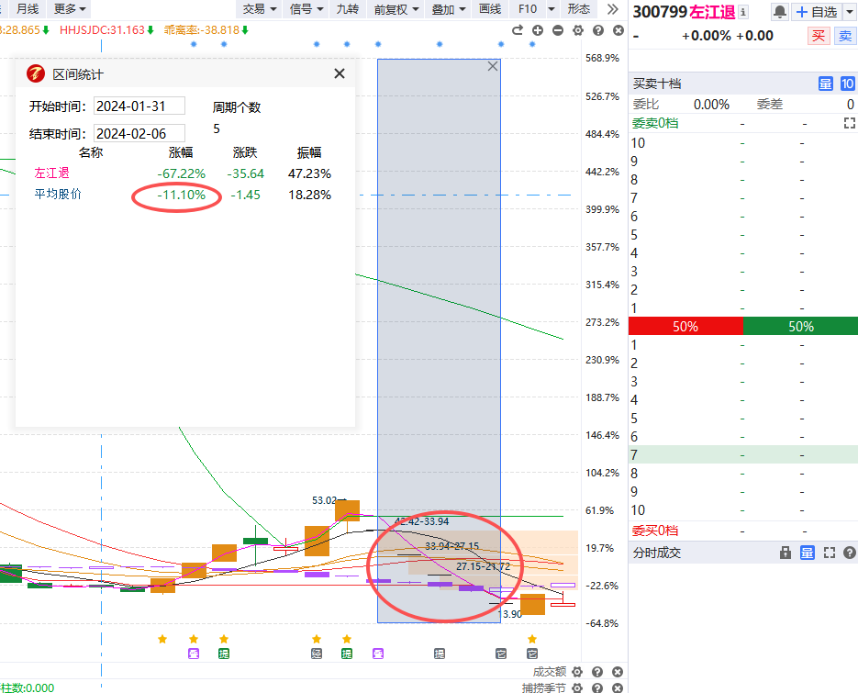Click the rightmost star marker below the chart
Screen dimensions: 858x693
[532, 639]
